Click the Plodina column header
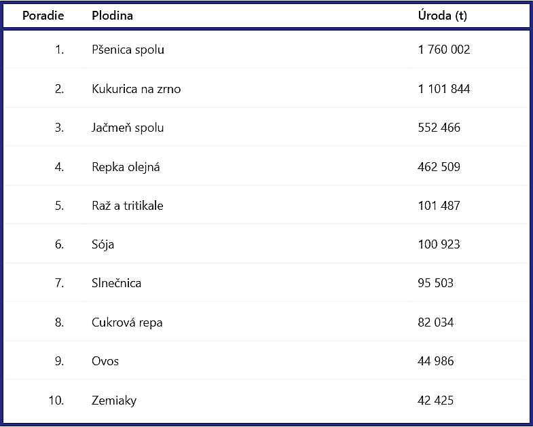 (112, 16)
